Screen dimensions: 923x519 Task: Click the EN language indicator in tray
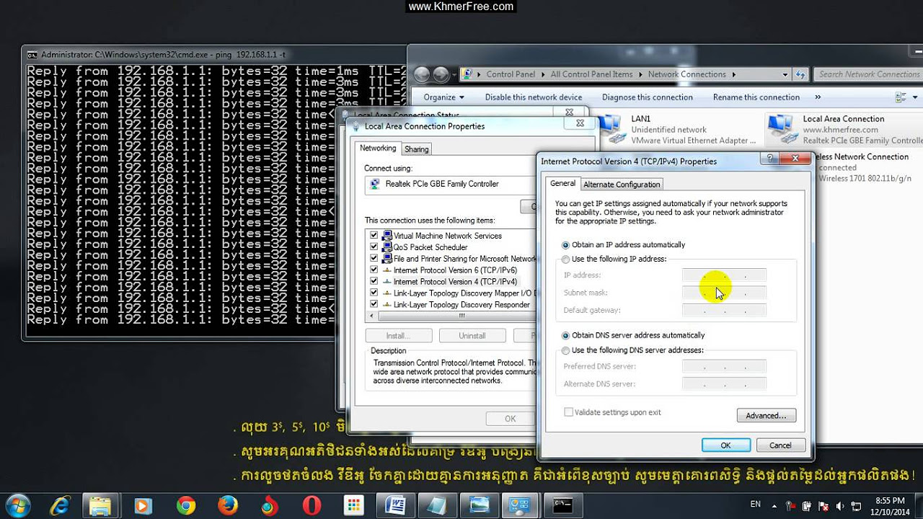[x=756, y=504]
